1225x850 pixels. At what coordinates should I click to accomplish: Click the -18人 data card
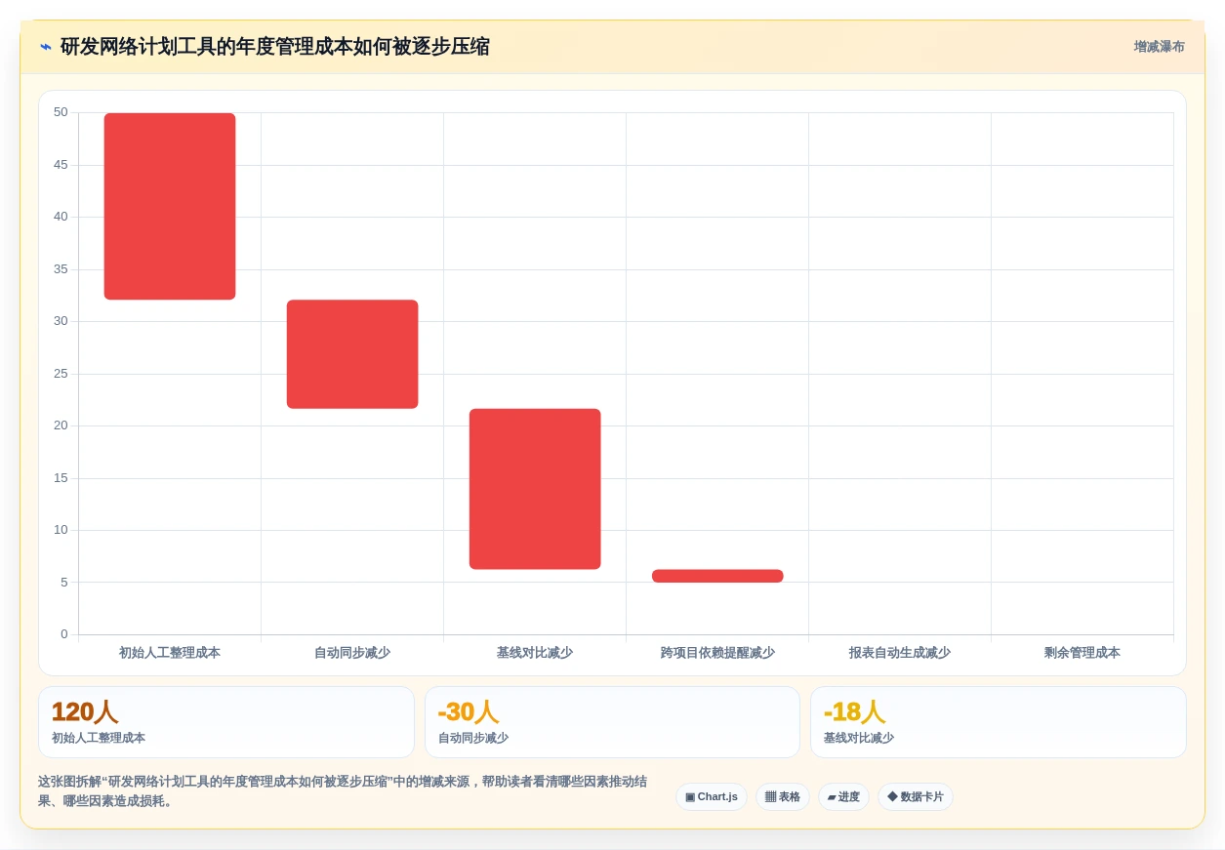pyautogui.click(x=999, y=722)
